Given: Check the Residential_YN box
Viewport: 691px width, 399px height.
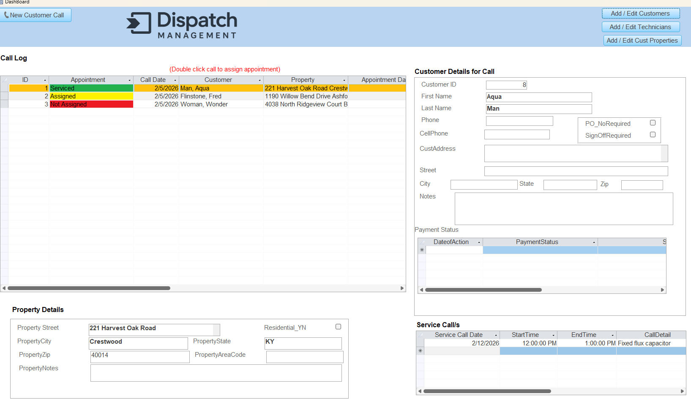Looking at the screenshot, I should (338, 327).
